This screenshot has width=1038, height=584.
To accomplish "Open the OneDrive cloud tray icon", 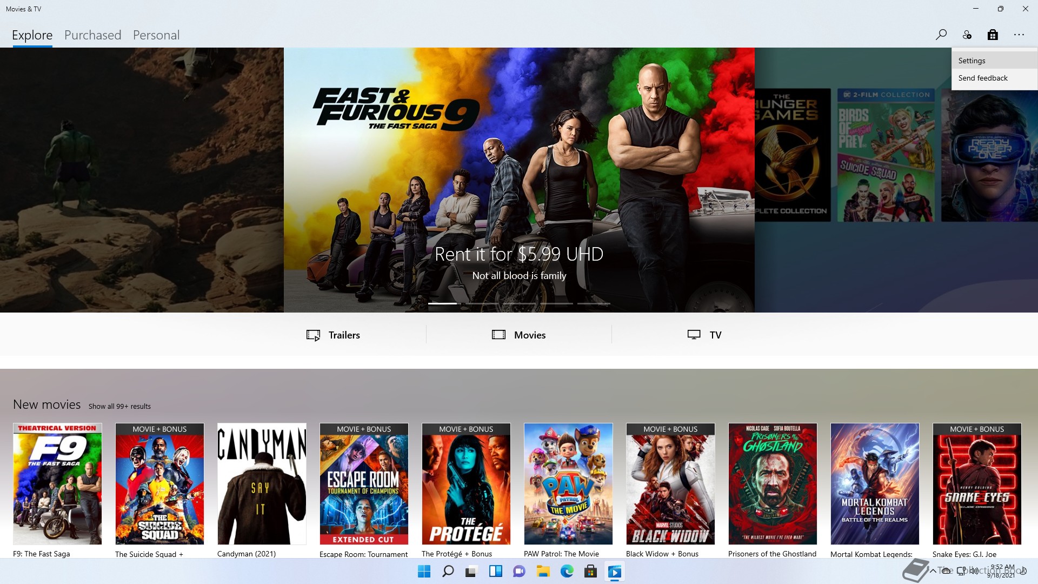I will pos(946,571).
